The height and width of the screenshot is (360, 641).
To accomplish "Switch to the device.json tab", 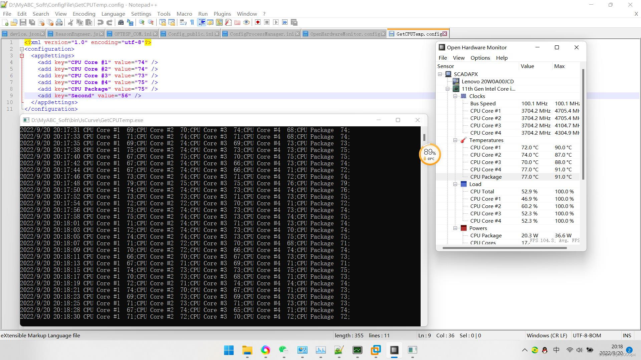I will (23, 34).
